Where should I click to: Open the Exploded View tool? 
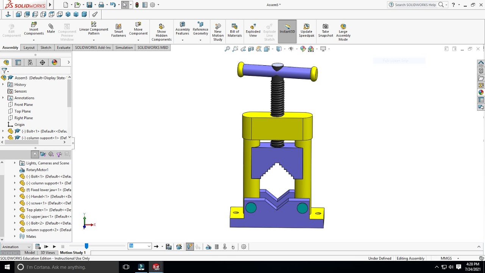click(253, 30)
